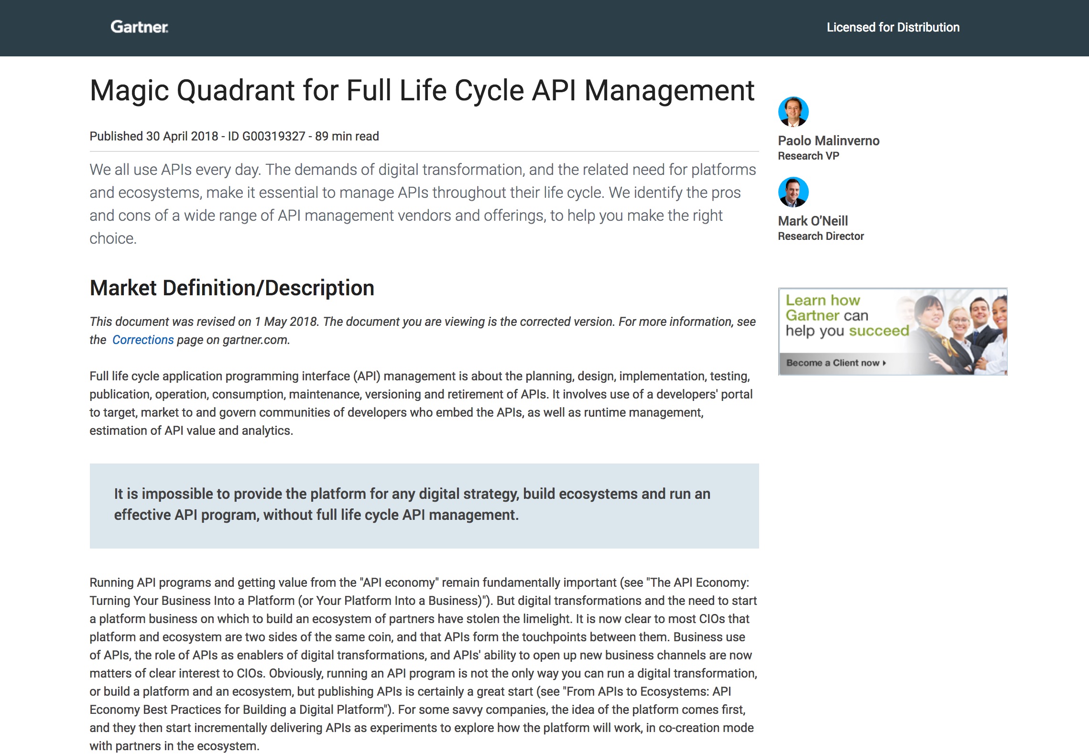Screen dimensions: 1089x754
Task: Click paragraph starting 'Running API programs'
Action: [x=423, y=664]
